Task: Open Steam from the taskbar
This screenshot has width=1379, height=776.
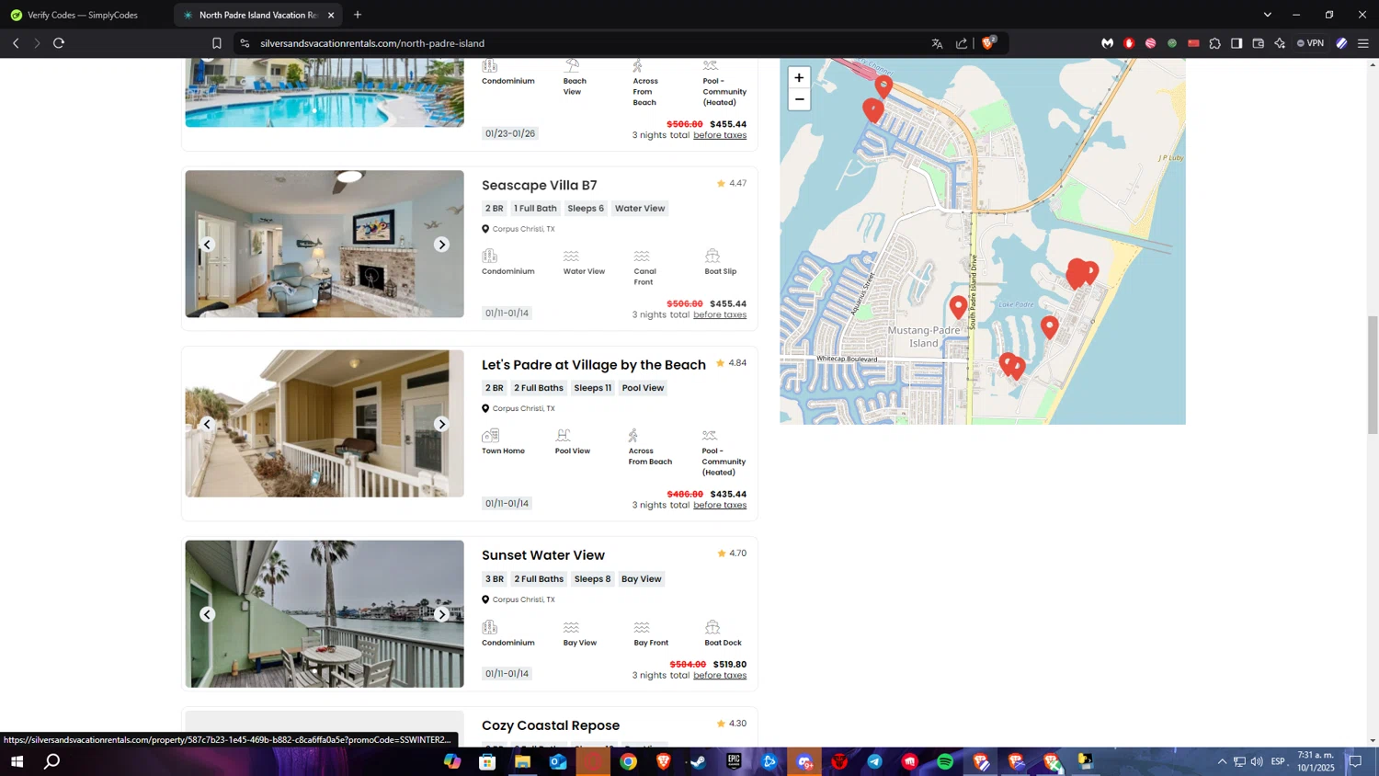Action: click(x=699, y=761)
